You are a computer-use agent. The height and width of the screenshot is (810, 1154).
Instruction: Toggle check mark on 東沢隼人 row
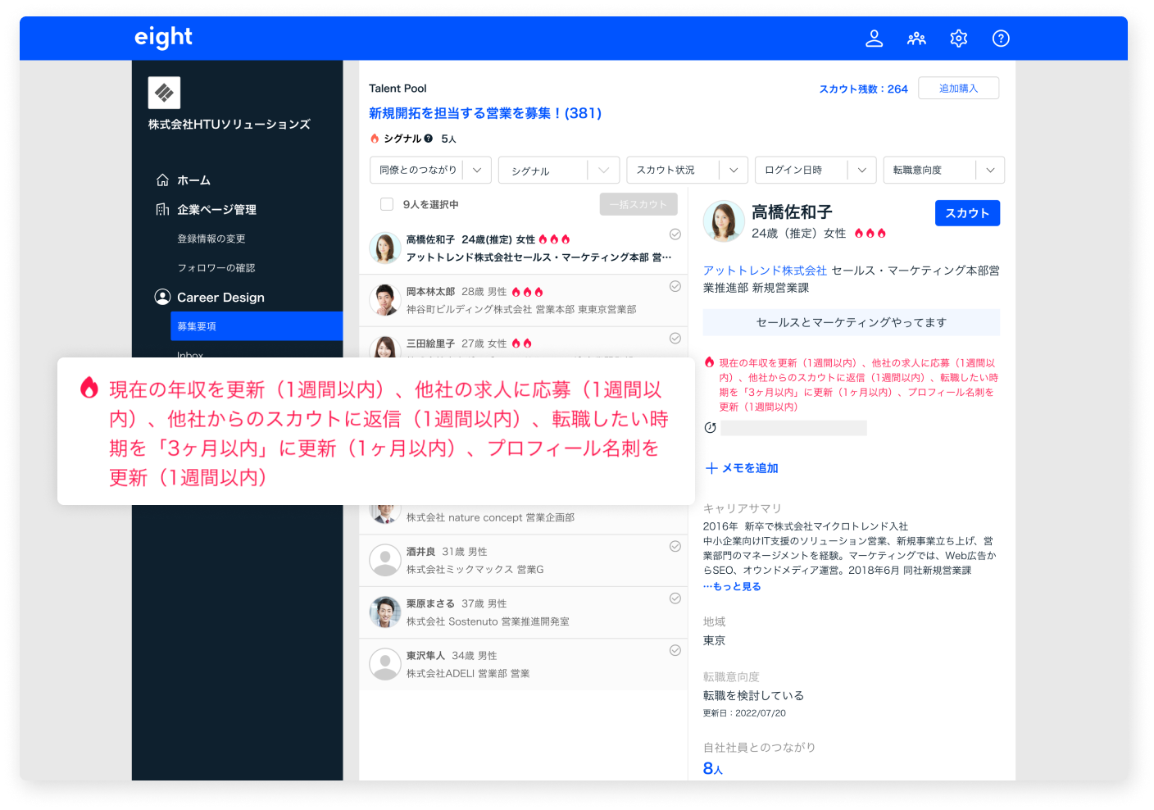coord(675,650)
